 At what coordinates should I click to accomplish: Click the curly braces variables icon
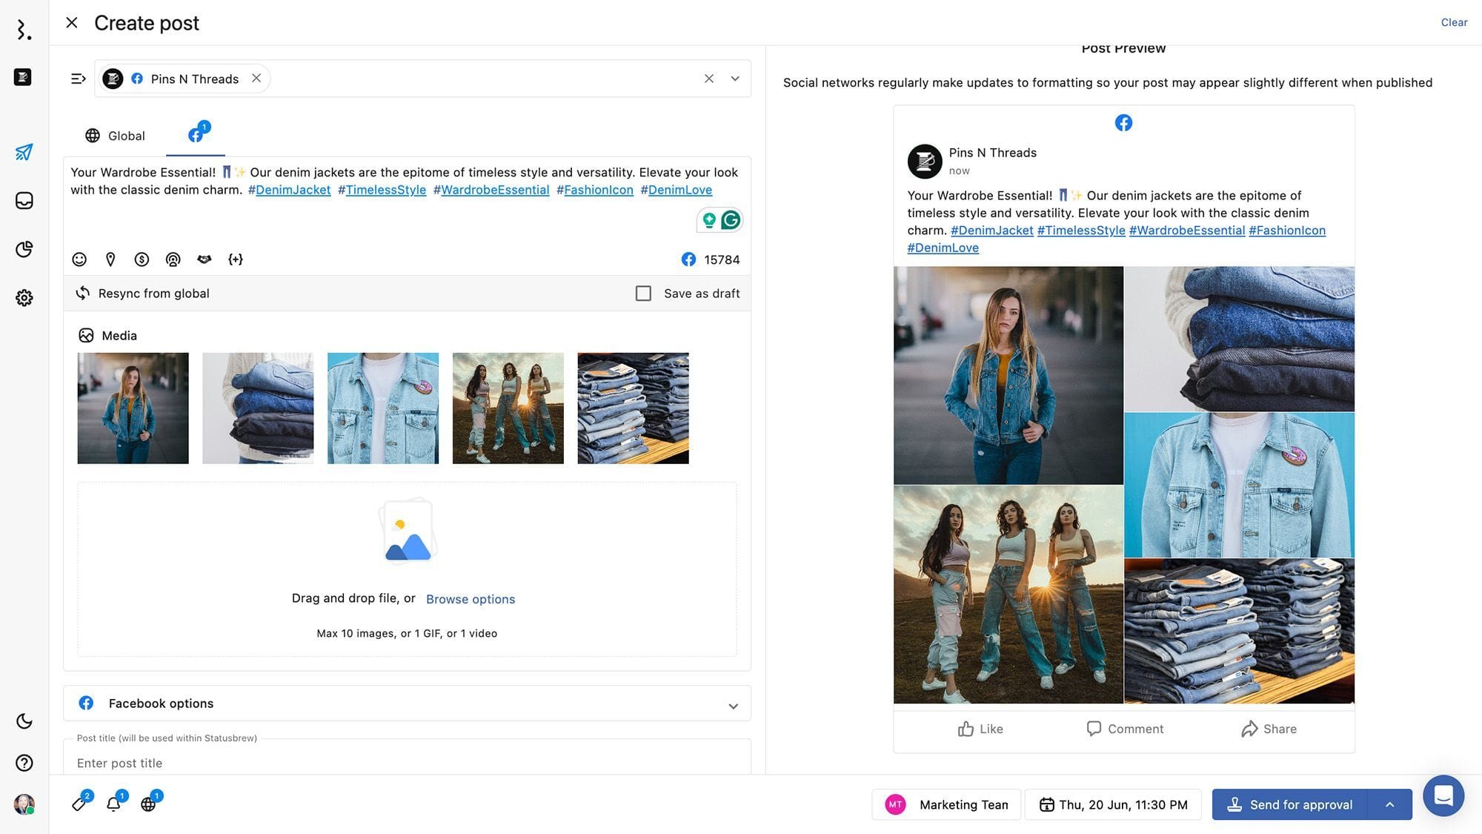pos(236,259)
